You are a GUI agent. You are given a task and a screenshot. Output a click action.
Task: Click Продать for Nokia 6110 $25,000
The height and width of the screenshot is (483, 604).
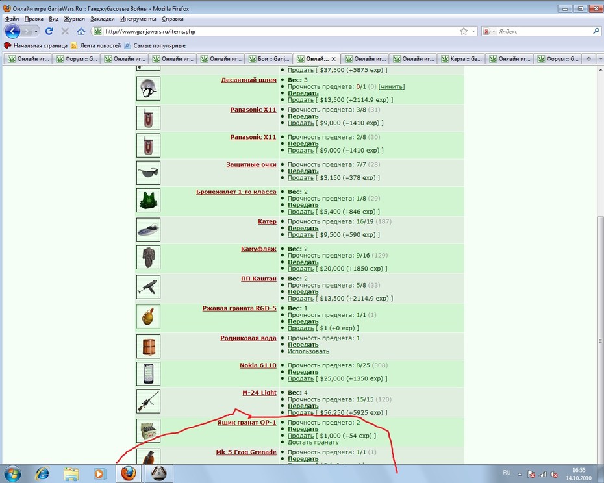click(x=301, y=378)
